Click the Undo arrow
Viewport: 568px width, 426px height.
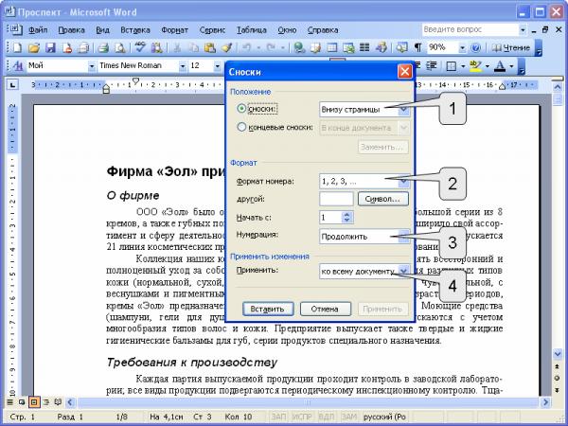click(247, 48)
